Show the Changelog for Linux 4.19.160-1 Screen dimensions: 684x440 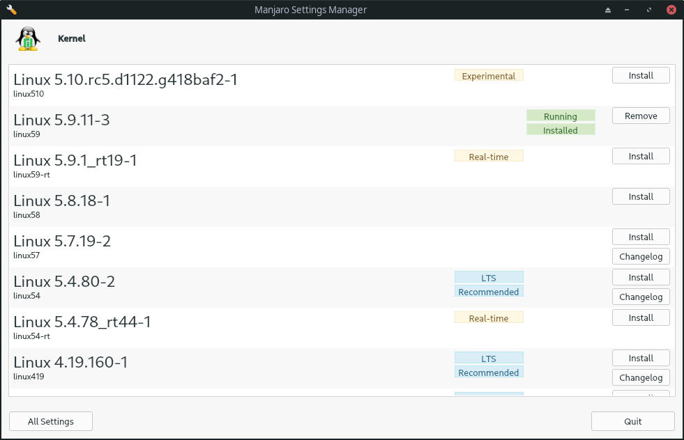[x=641, y=378]
